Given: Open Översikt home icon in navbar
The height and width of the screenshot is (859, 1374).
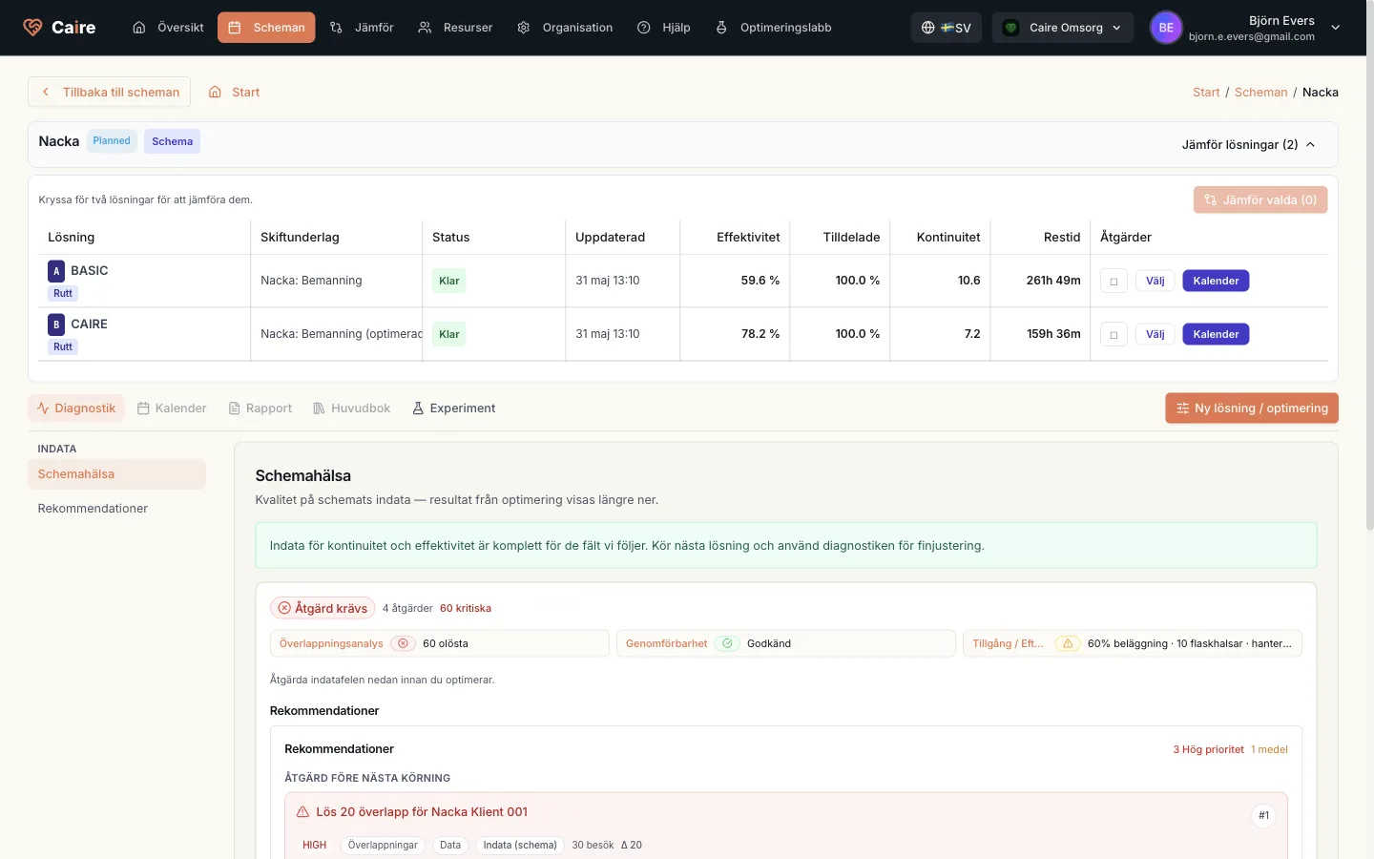Looking at the screenshot, I should point(139,28).
